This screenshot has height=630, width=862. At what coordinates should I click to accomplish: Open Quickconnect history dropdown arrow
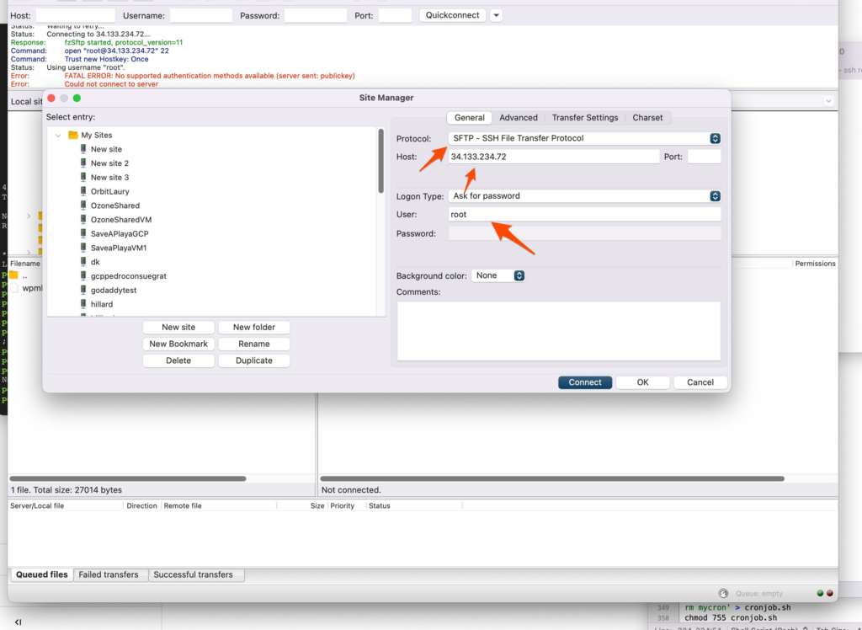click(x=496, y=15)
